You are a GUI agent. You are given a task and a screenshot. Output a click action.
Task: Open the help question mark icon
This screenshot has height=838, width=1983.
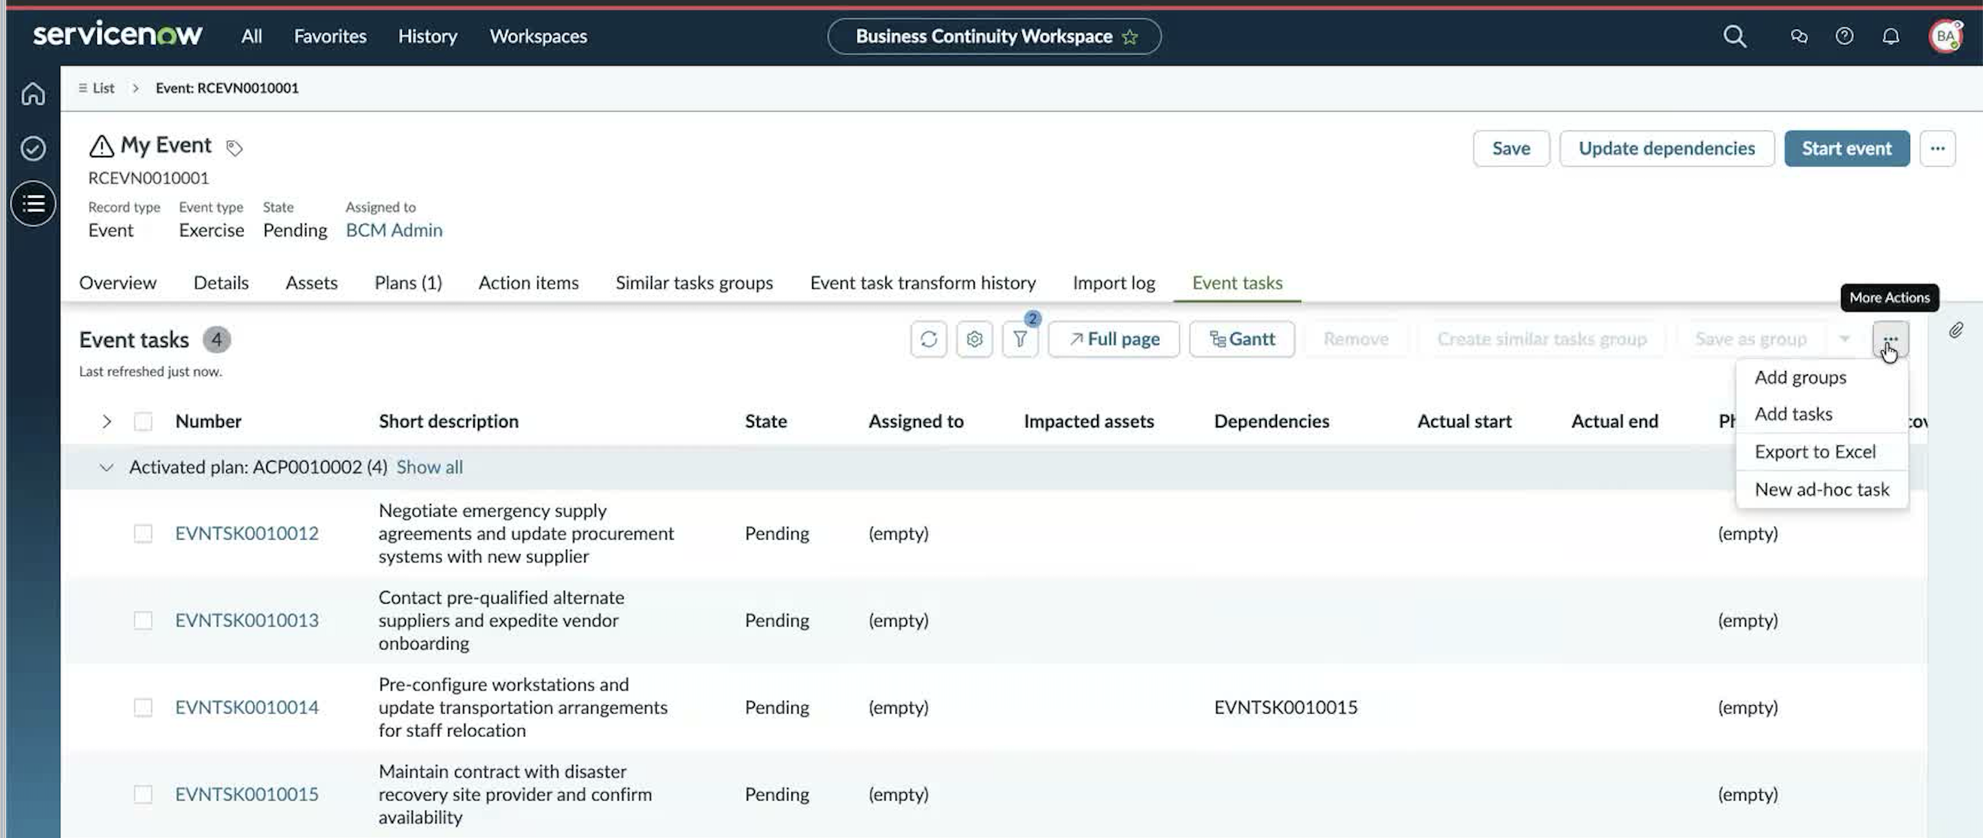click(1844, 36)
